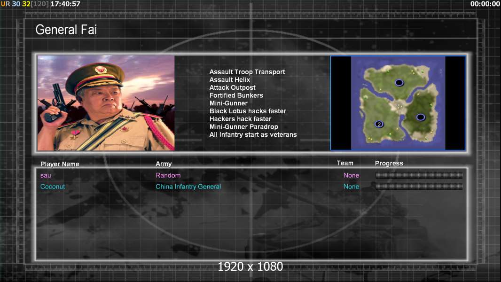Click the 'Assault Troop Transport' entry

tap(247, 72)
